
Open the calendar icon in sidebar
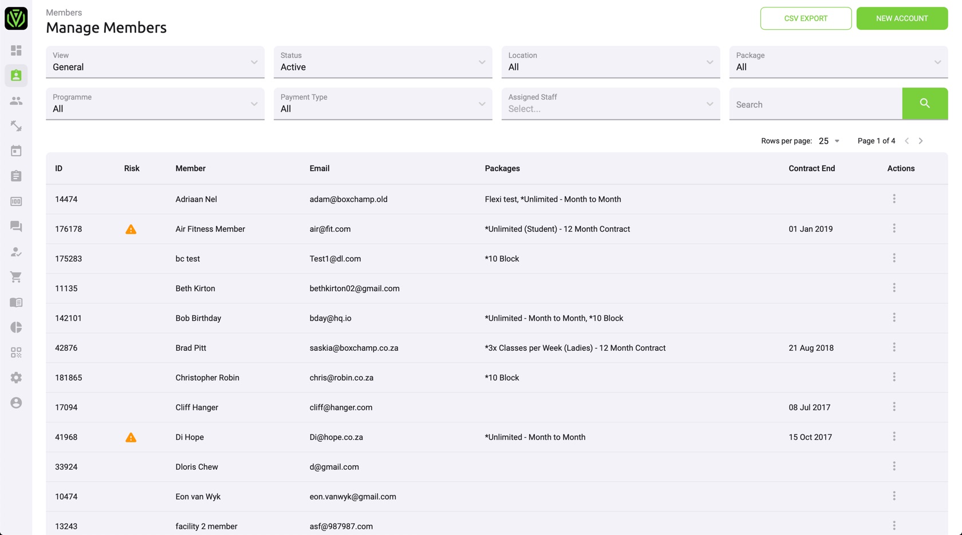click(16, 151)
